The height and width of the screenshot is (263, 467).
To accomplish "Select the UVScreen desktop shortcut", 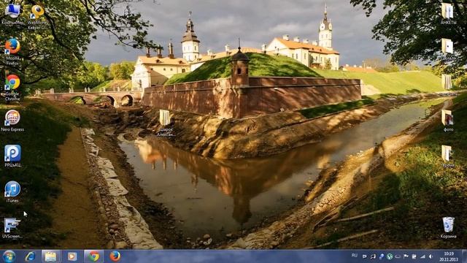I will (12, 228).
